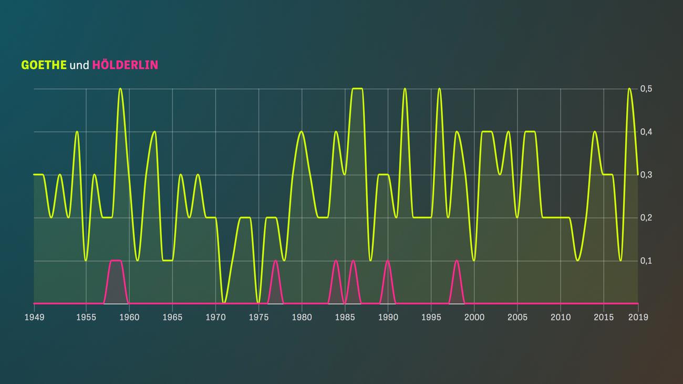The image size is (683, 384).
Task: Click the 0,5 y-axis value label
Action: click(x=646, y=89)
